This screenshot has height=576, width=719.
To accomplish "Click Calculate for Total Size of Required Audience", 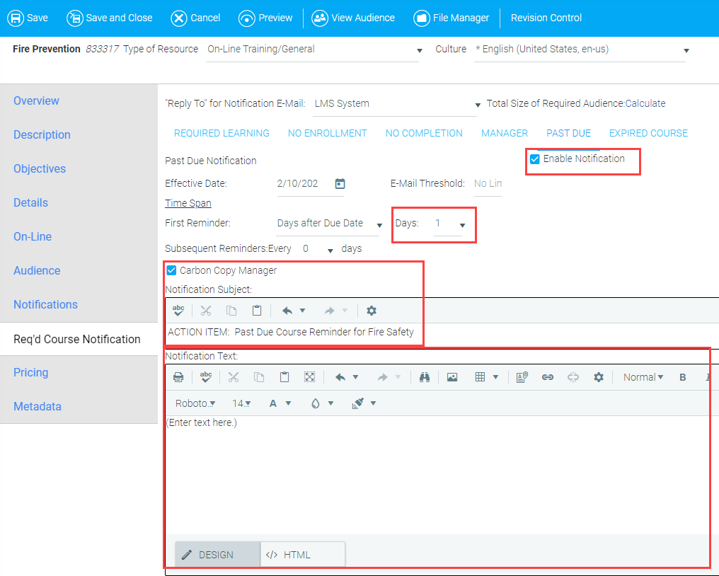I will pos(645,103).
